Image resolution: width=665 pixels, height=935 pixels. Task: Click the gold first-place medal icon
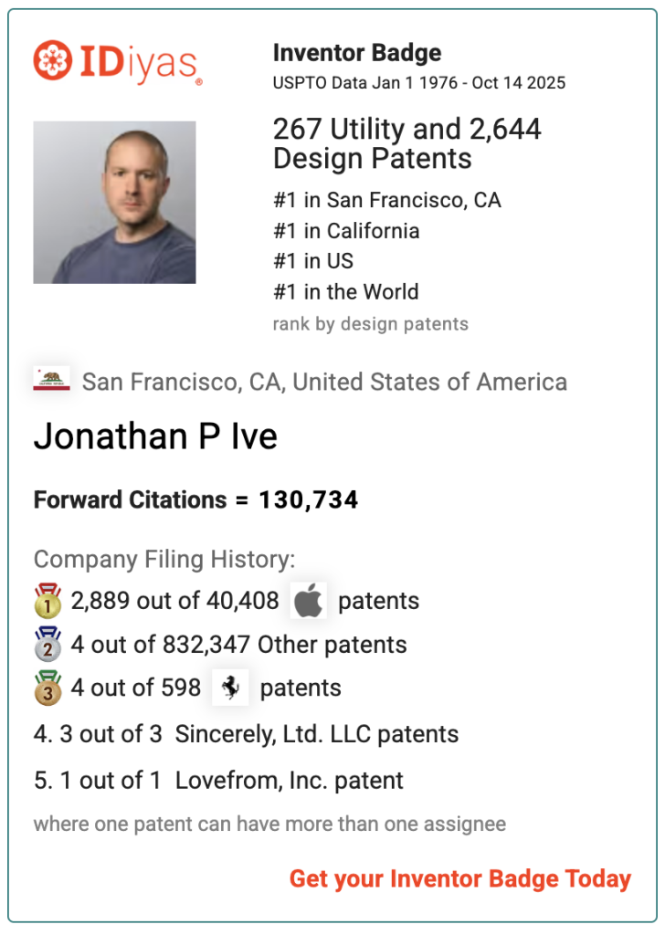point(47,601)
